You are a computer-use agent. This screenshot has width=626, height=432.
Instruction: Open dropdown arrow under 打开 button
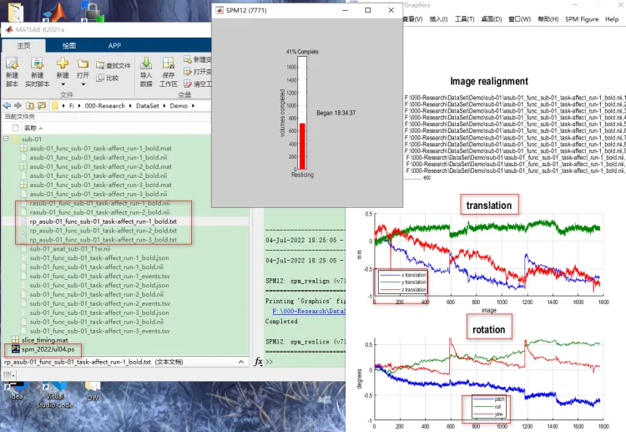[x=83, y=84]
